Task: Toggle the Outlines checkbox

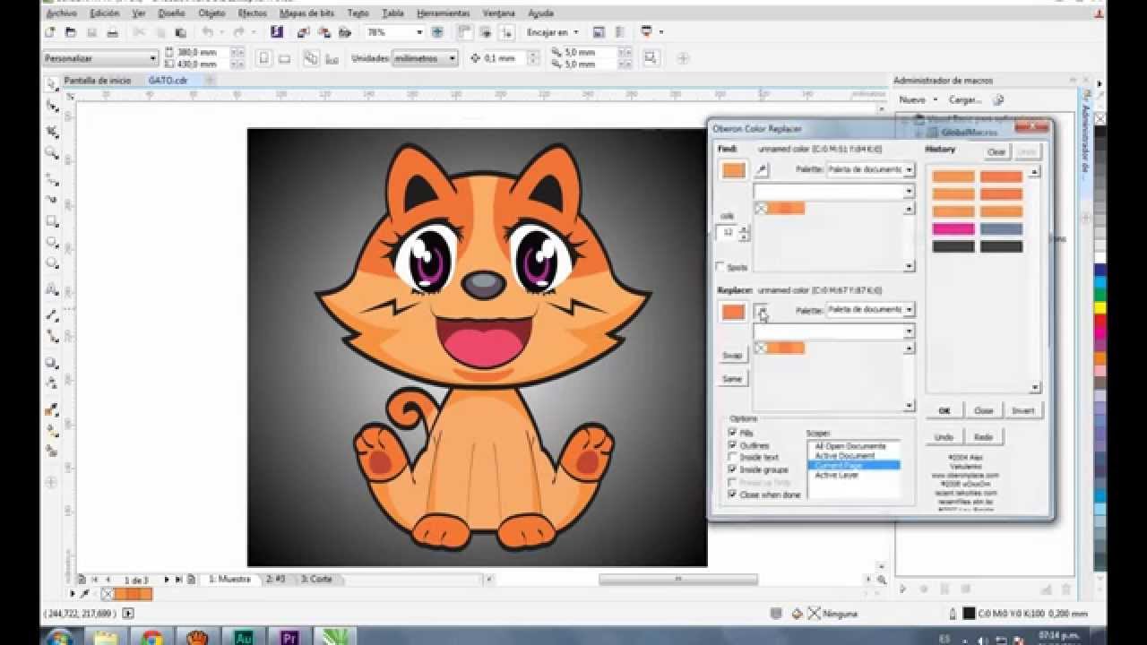Action: pyautogui.click(x=733, y=445)
